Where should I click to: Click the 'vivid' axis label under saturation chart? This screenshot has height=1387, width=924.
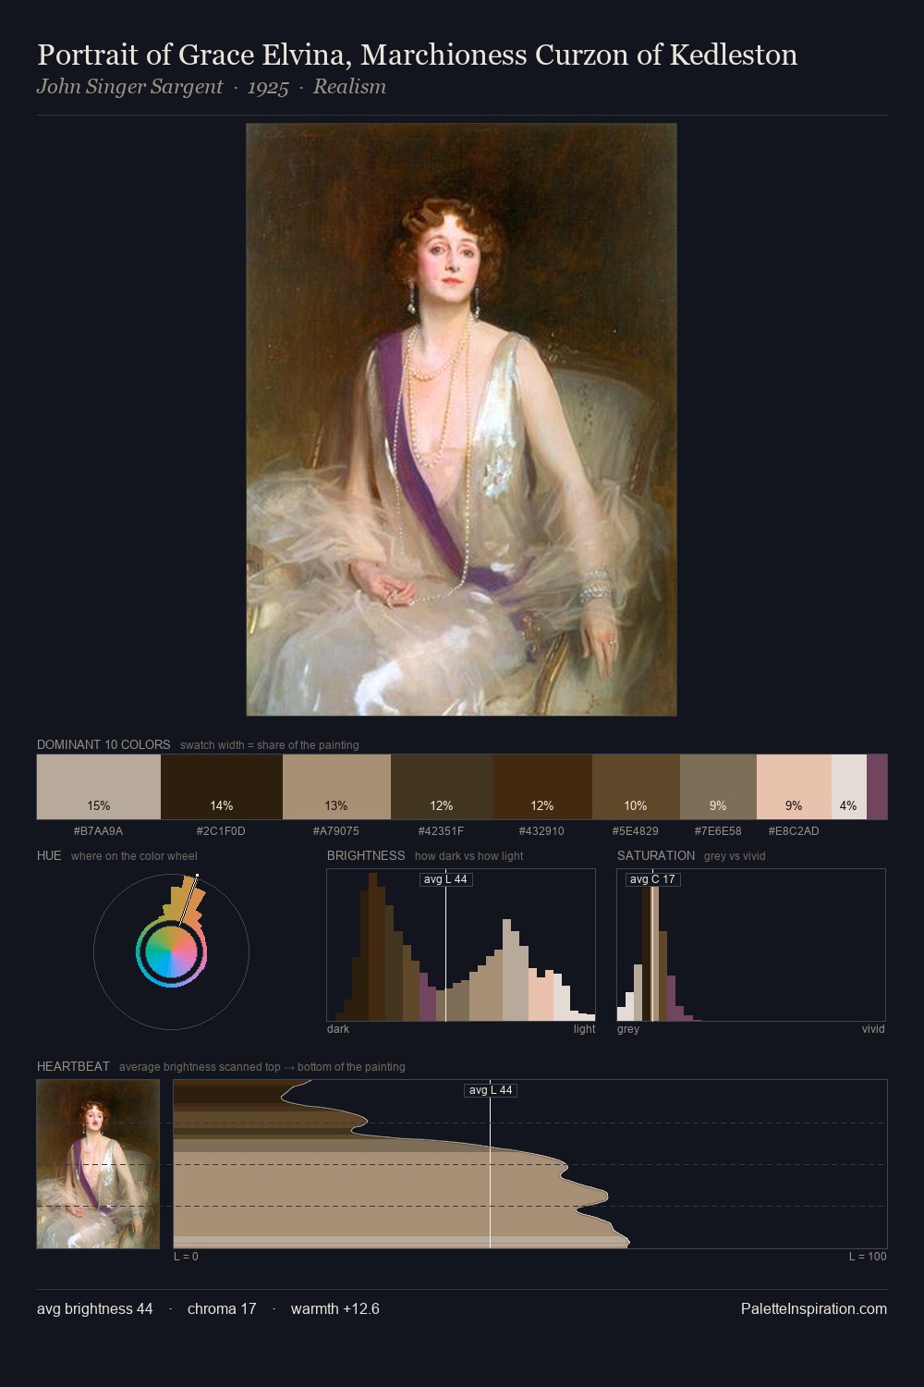(x=873, y=1029)
